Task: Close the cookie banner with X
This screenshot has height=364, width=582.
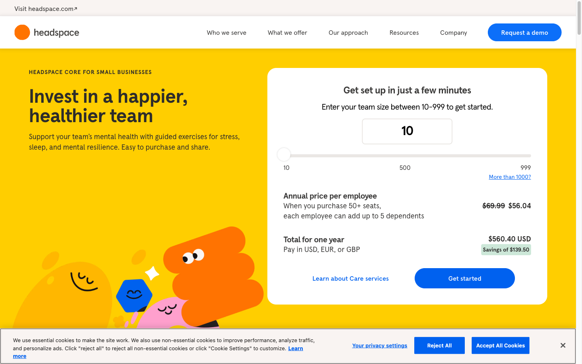Action: 563,345
